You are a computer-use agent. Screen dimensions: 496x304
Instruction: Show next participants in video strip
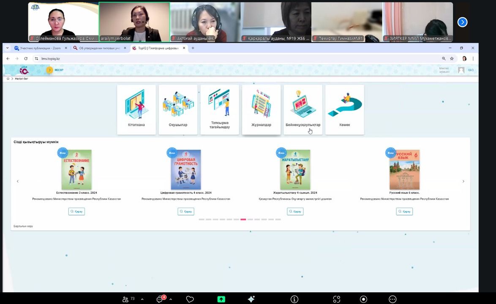[462, 22]
